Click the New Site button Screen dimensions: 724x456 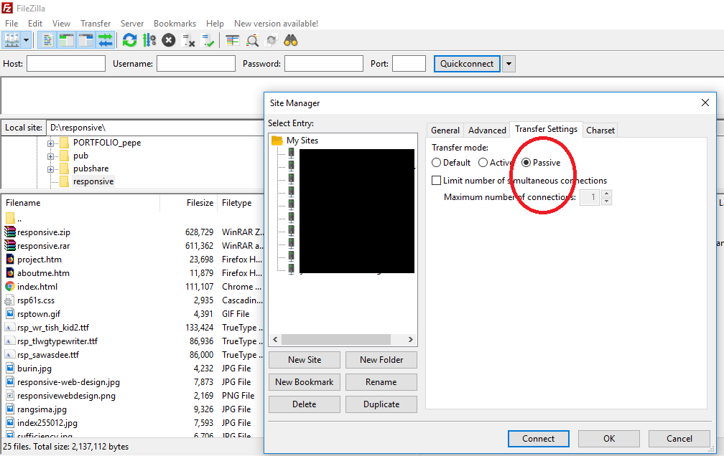(x=305, y=360)
